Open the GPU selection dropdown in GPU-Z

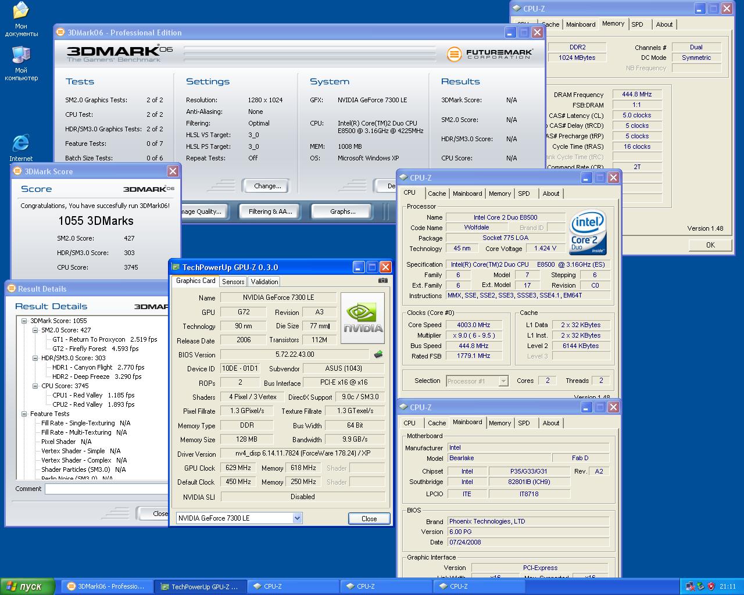(x=297, y=518)
